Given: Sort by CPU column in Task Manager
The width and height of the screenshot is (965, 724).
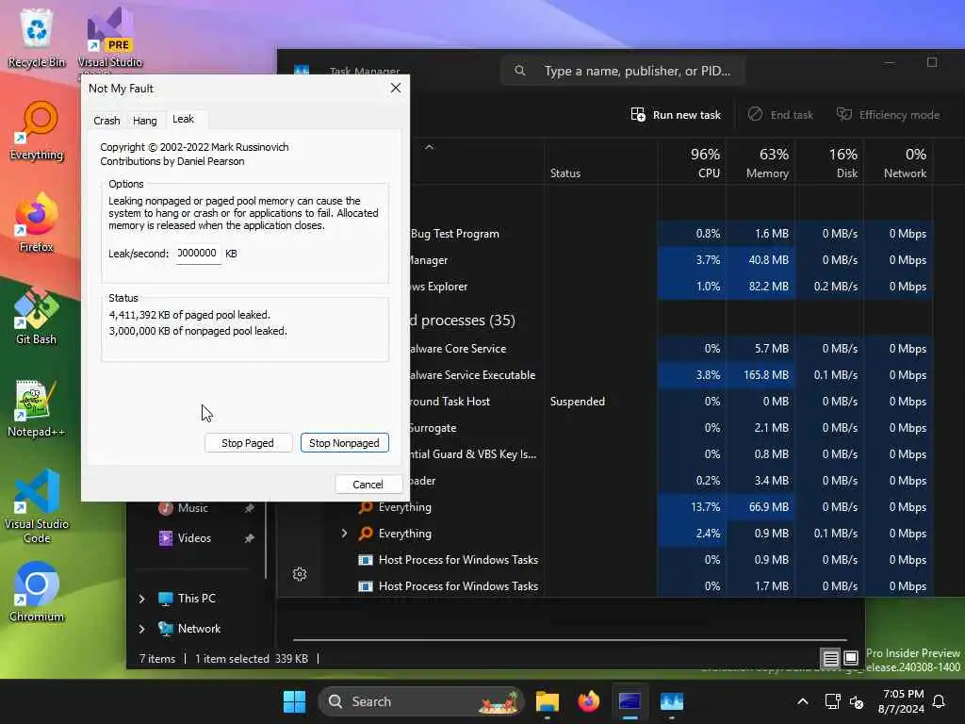Looking at the screenshot, I should pos(692,162).
